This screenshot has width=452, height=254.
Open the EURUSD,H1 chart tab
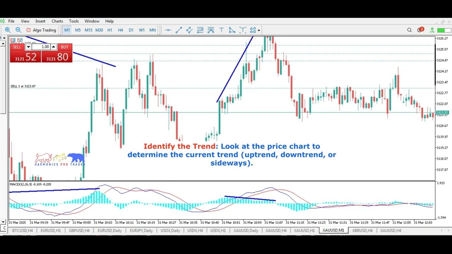coord(50,230)
